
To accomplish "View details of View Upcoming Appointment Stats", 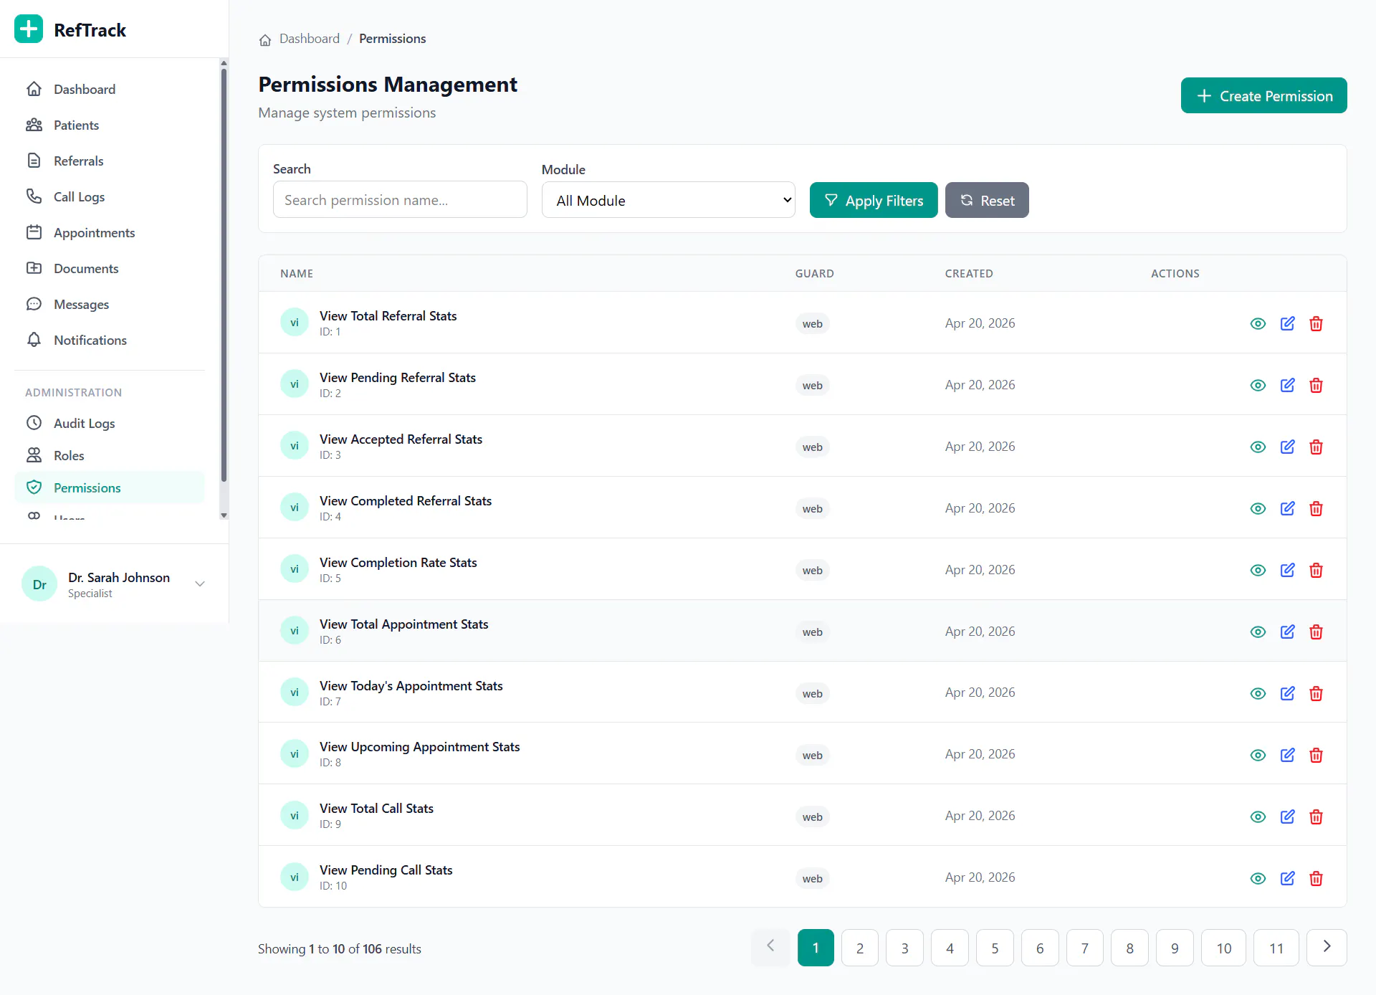I will tap(1258, 755).
